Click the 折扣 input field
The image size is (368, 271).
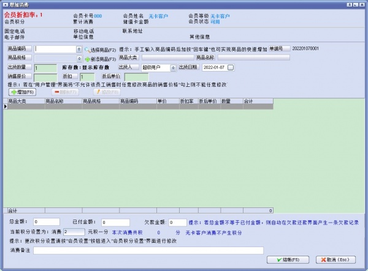(87, 76)
